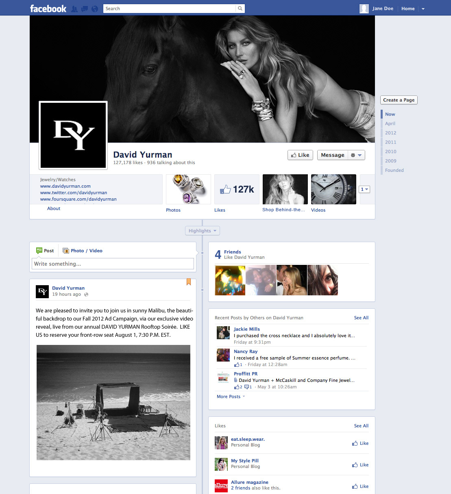451x494 pixels.
Task: Open account dropdown arrow next to Home
Action: [423, 9]
